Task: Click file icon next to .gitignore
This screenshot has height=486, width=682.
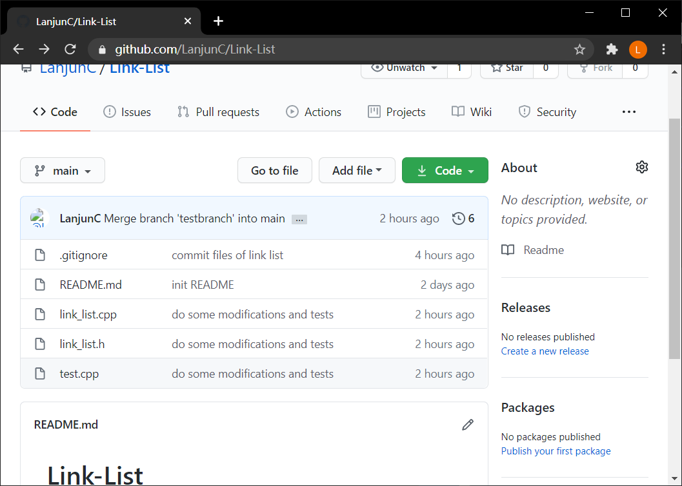Action: 40,255
